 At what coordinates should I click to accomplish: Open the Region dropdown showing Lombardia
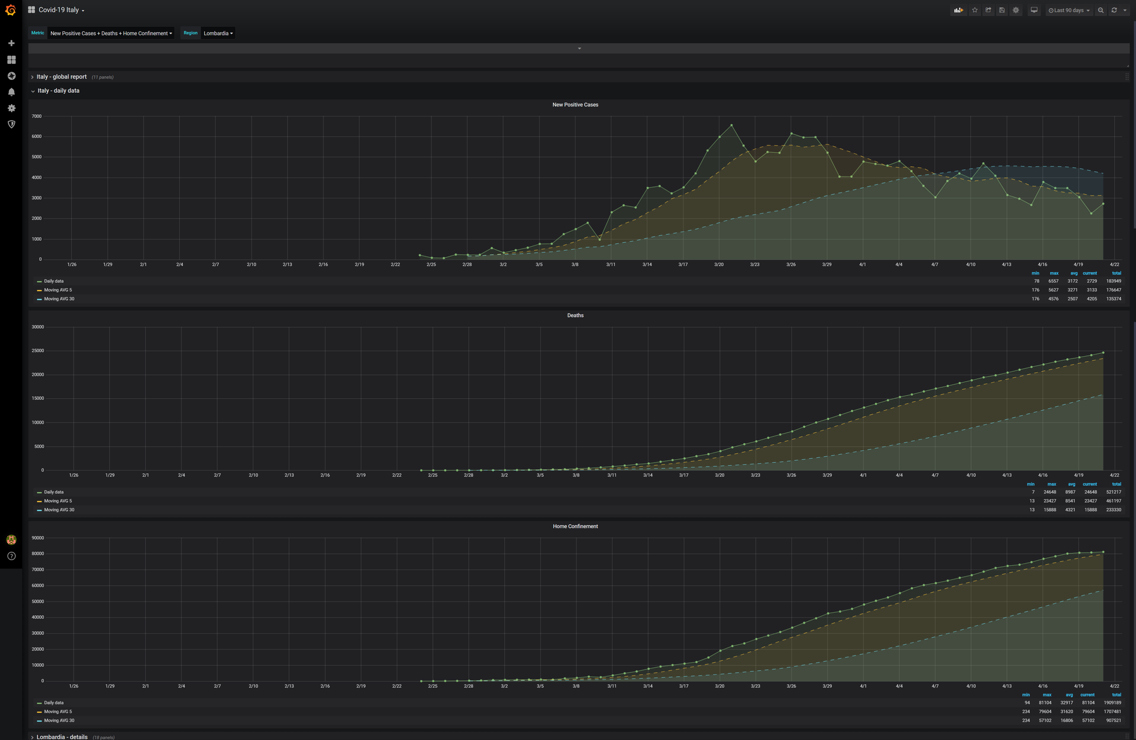(218, 33)
